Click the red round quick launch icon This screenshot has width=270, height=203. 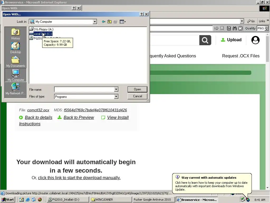coord(40,200)
